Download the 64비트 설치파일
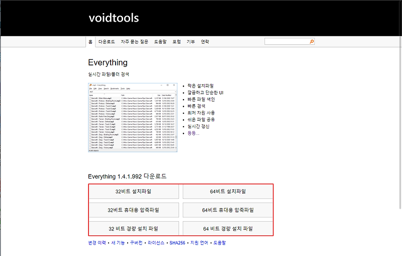 tap(228, 191)
